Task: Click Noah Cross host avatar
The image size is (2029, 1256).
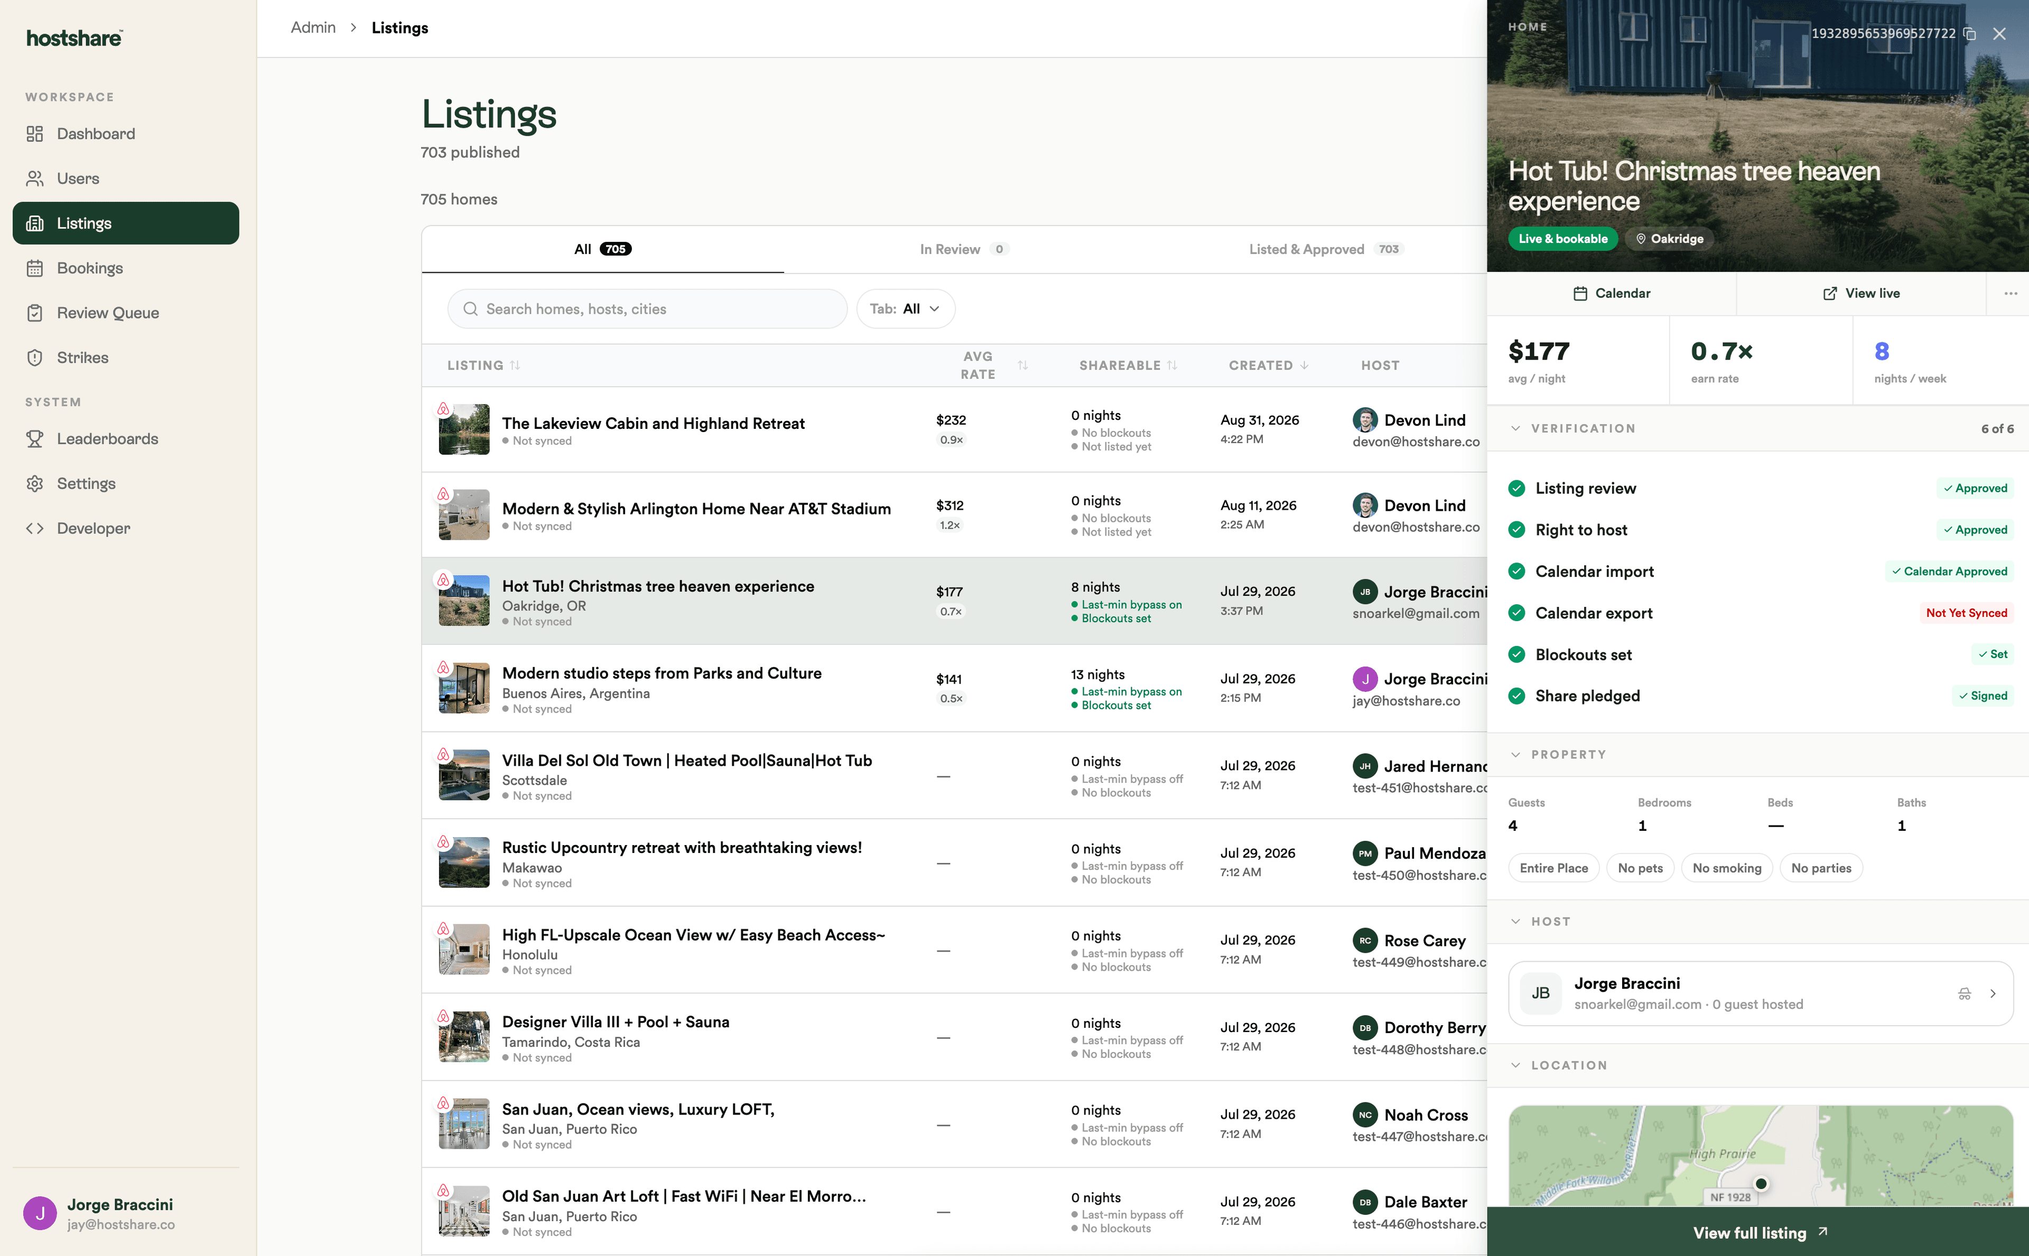Action: pos(1365,1115)
